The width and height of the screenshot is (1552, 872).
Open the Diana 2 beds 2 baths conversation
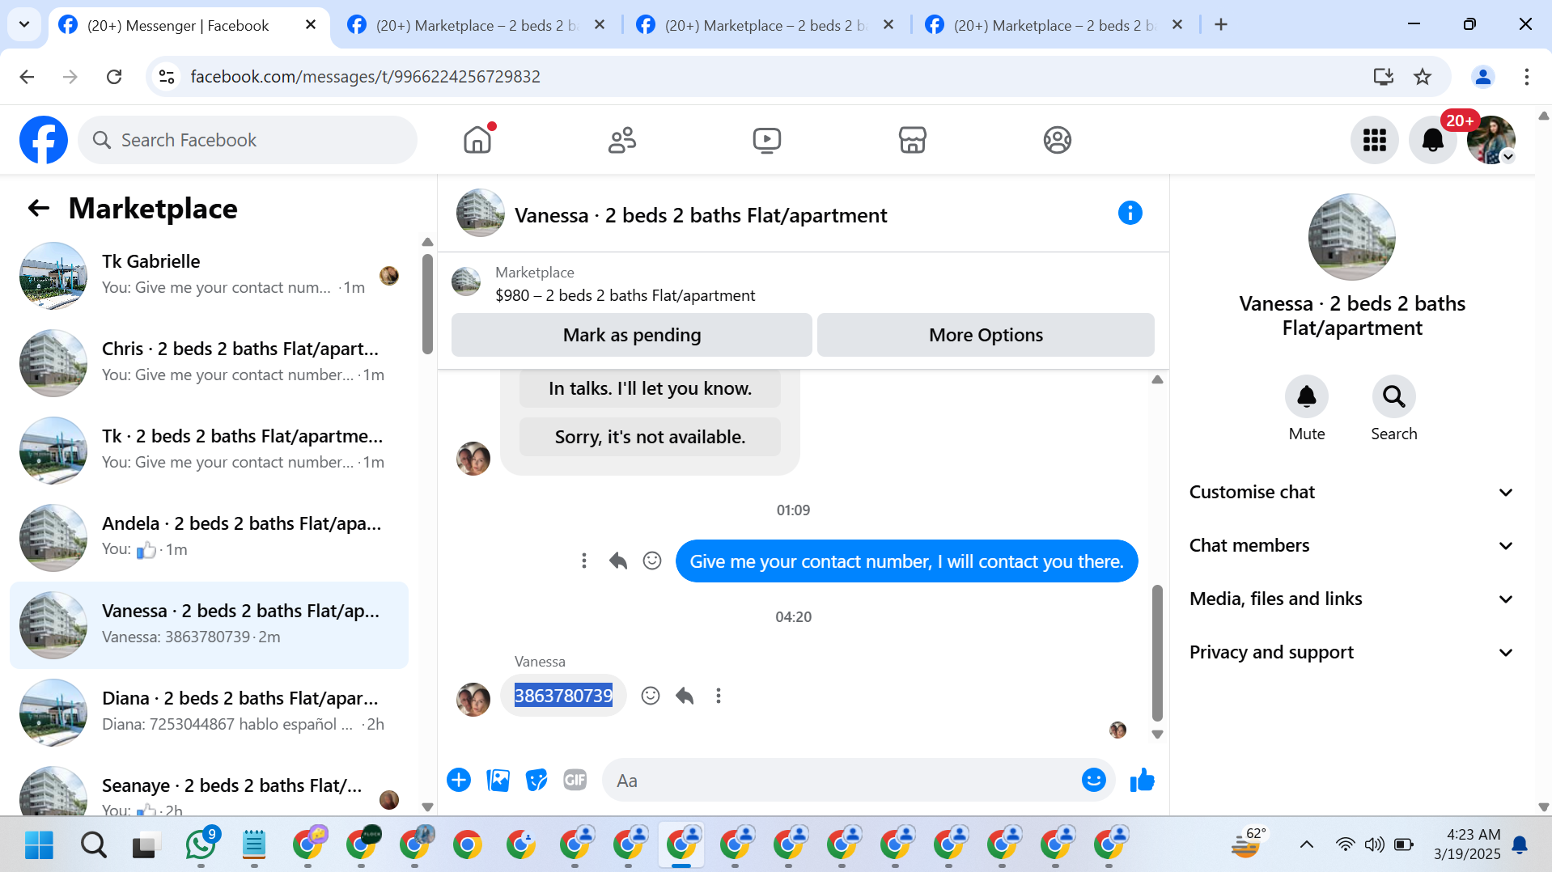[x=210, y=712]
